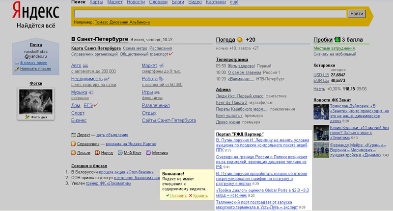Image resolution: width=393 pixels, height=211 pixels.
Task: Click the Народ service icon
Action: click(97, 153)
